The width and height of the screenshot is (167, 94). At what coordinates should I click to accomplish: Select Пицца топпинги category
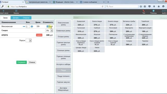tap(63, 76)
